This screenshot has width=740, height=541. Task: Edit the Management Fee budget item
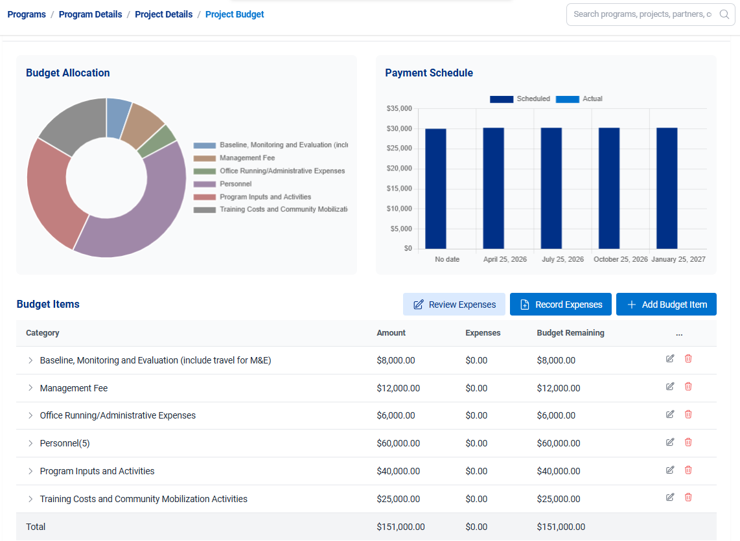pyautogui.click(x=669, y=387)
